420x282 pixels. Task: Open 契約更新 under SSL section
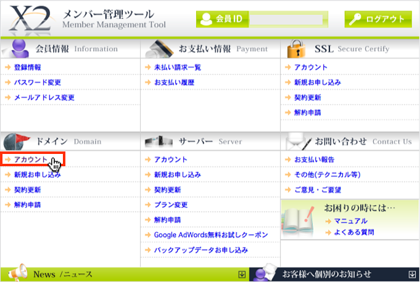pos(308,97)
